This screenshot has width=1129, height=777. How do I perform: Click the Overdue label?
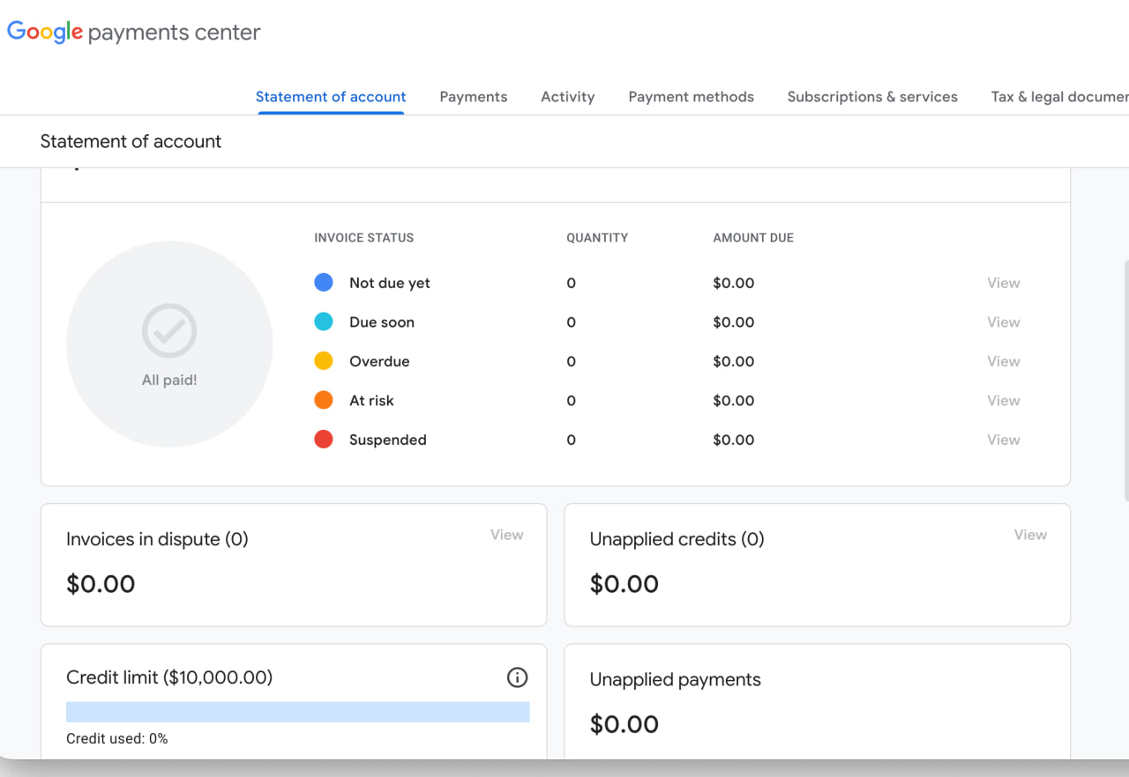(x=379, y=361)
